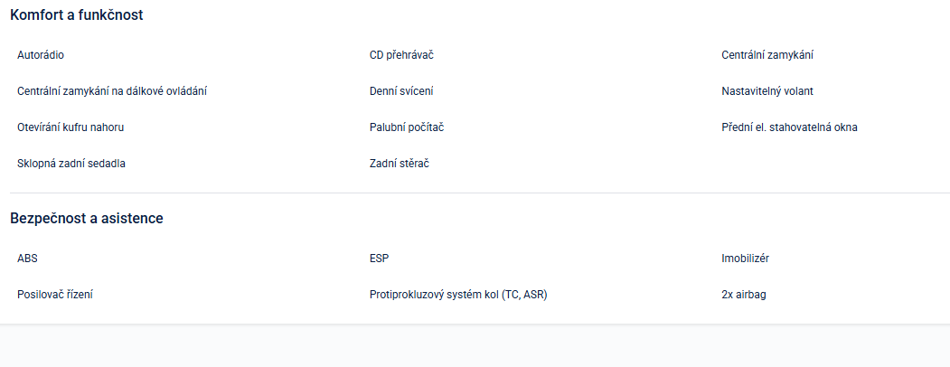The width and height of the screenshot is (950, 367).
Task: Select the CD přehrávač item
Action: tap(402, 55)
